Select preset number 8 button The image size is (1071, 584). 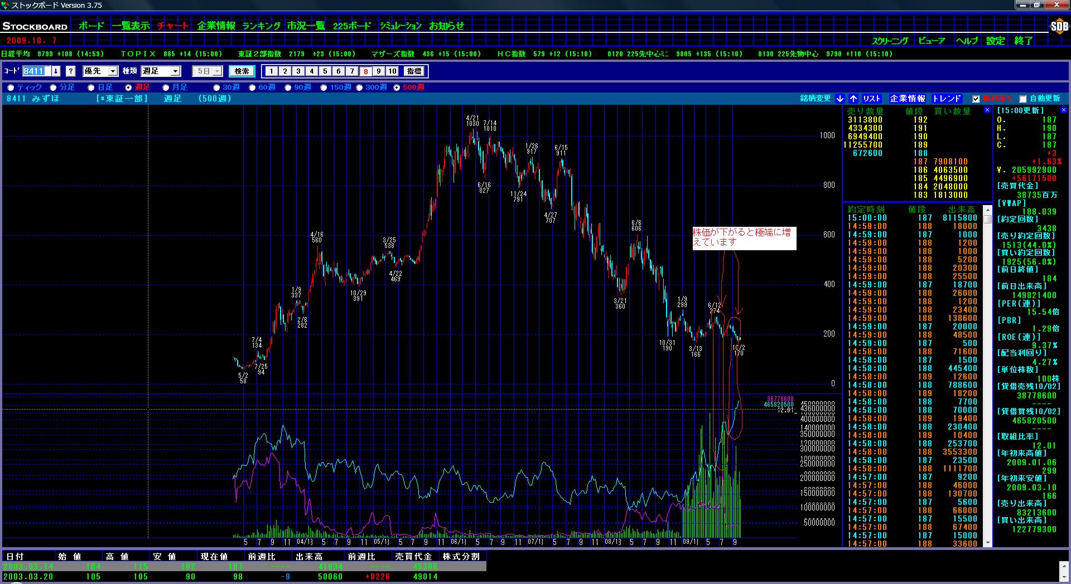(x=365, y=71)
